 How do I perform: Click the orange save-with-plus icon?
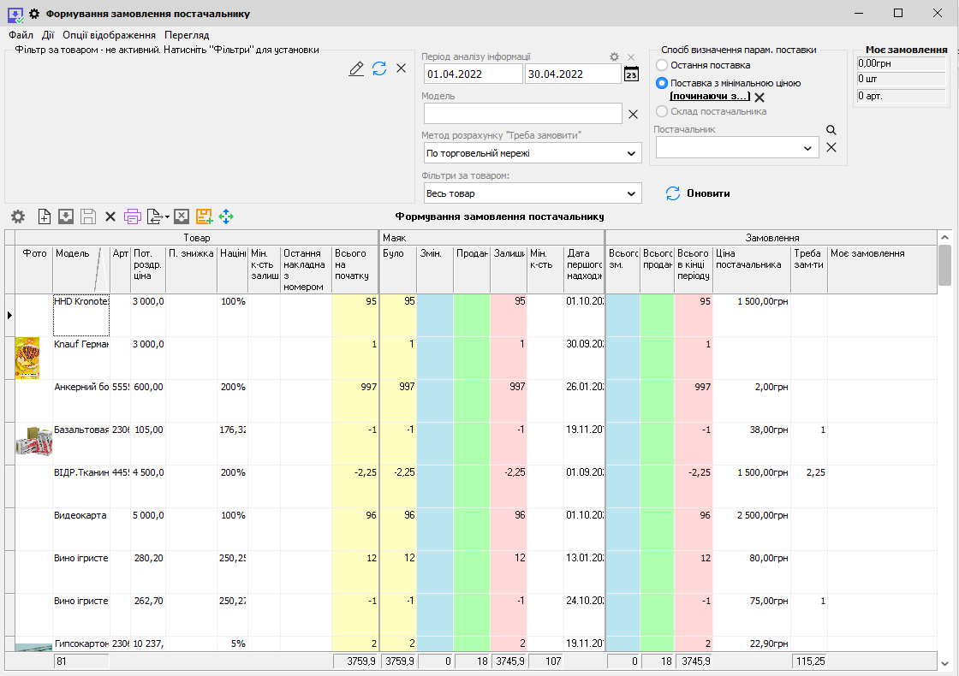point(204,216)
